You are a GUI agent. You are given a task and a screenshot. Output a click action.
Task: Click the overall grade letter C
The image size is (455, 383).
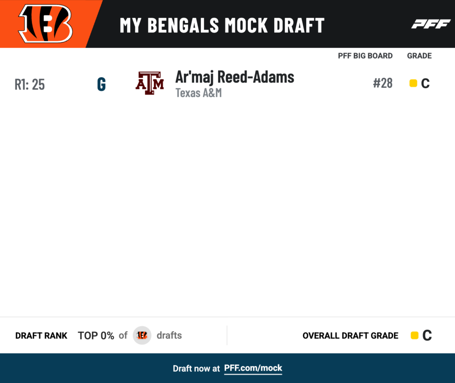click(427, 335)
